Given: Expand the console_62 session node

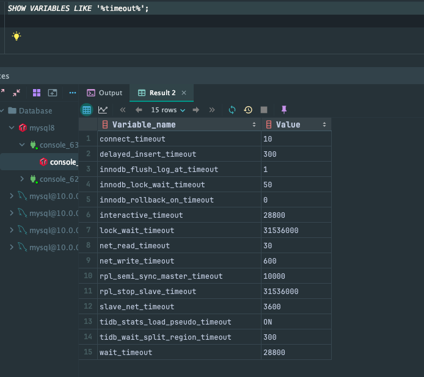Looking at the screenshot, I should pos(23,179).
